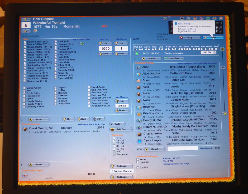Click the Next song button

pyautogui.click(x=213, y=38)
